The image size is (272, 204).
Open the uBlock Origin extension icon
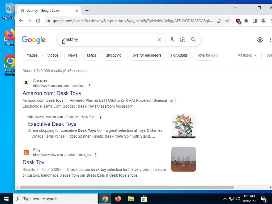(x=238, y=21)
